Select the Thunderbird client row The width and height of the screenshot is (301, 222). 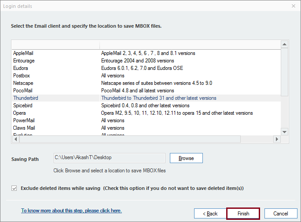146,98
